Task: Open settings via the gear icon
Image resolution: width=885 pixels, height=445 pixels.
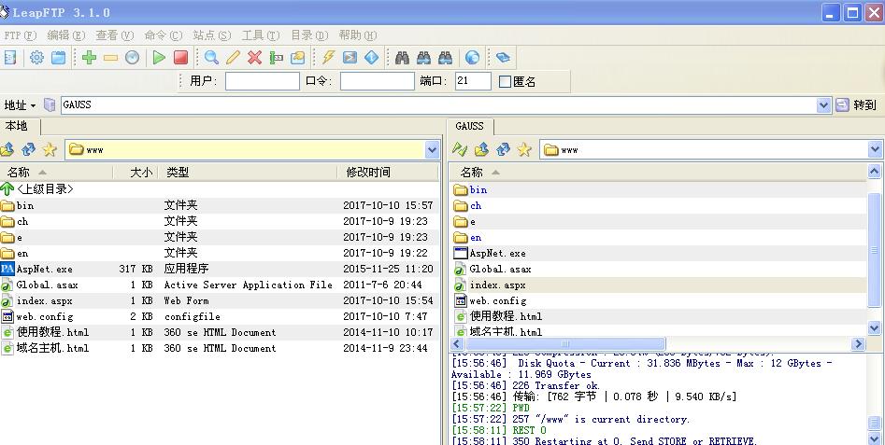Action: pos(36,58)
